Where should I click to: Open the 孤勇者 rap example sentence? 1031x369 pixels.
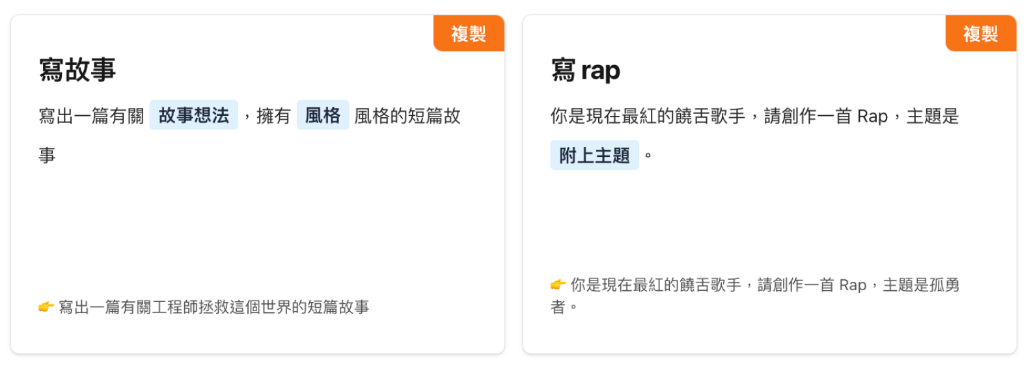pos(755,295)
